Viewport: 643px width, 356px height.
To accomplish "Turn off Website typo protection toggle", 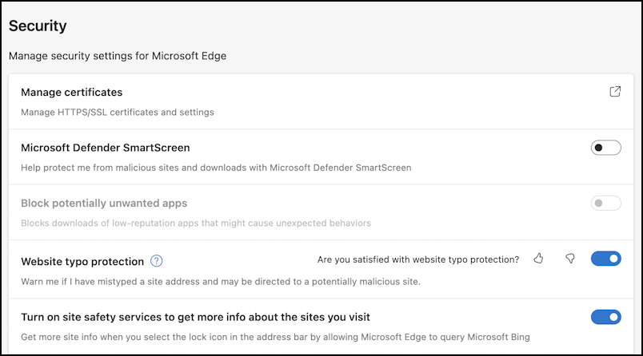I will click(x=605, y=259).
